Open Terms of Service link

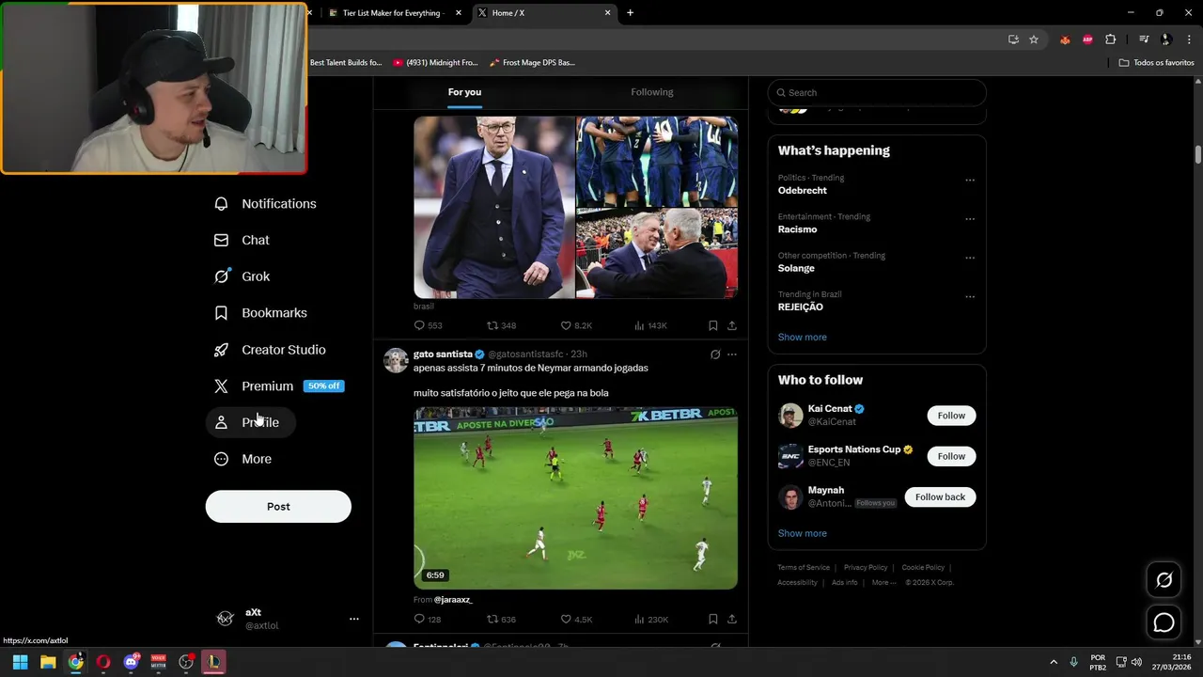pyautogui.click(x=804, y=568)
